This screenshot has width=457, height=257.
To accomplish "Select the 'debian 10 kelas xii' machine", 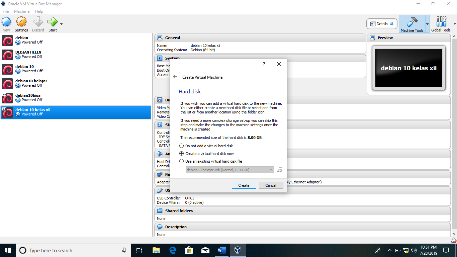I will click(x=76, y=112).
